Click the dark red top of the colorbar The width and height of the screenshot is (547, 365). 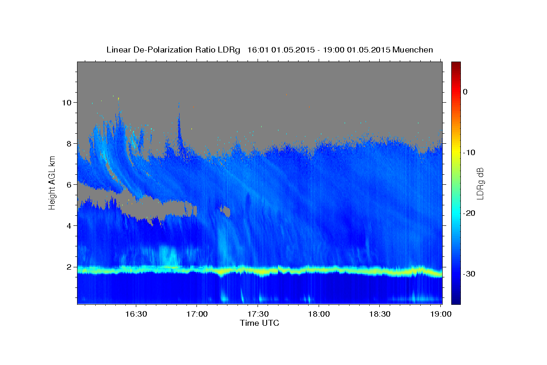point(456,66)
